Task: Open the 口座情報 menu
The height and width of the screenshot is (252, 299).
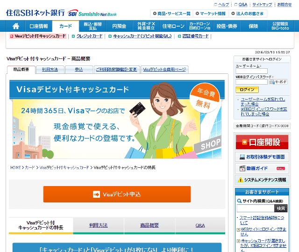Action: pos(39,26)
